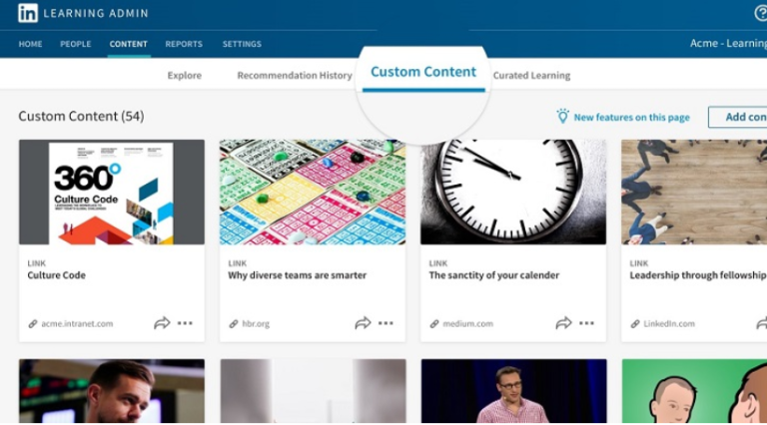Open the Reports menu

pos(184,44)
